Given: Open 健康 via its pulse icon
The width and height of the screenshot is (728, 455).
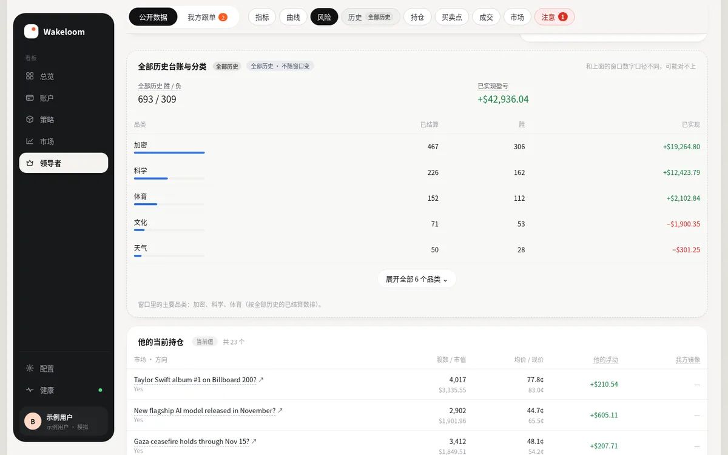Looking at the screenshot, I should (30, 390).
